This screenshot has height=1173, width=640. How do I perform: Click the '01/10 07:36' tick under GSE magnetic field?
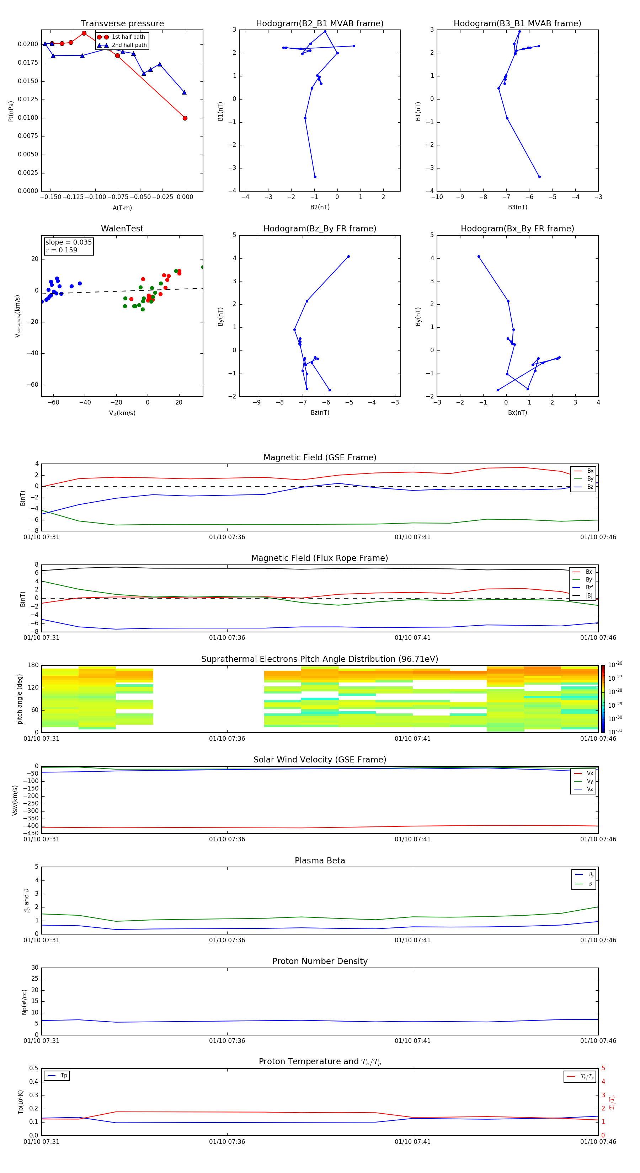pyautogui.click(x=227, y=537)
